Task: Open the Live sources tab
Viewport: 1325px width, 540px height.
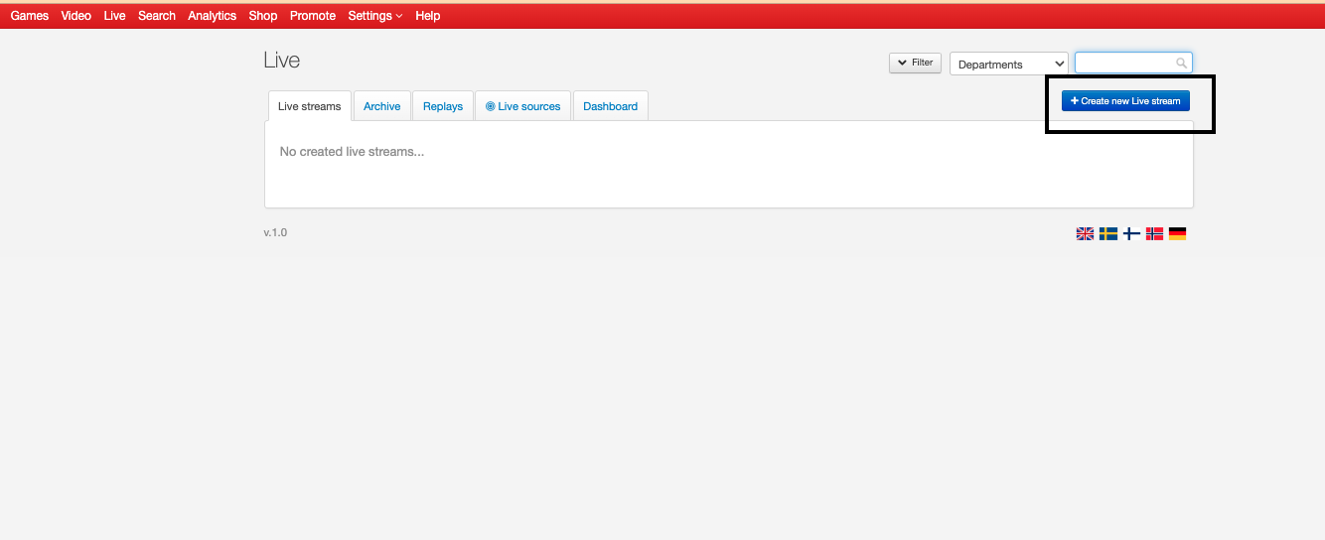Action: click(523, 106)
